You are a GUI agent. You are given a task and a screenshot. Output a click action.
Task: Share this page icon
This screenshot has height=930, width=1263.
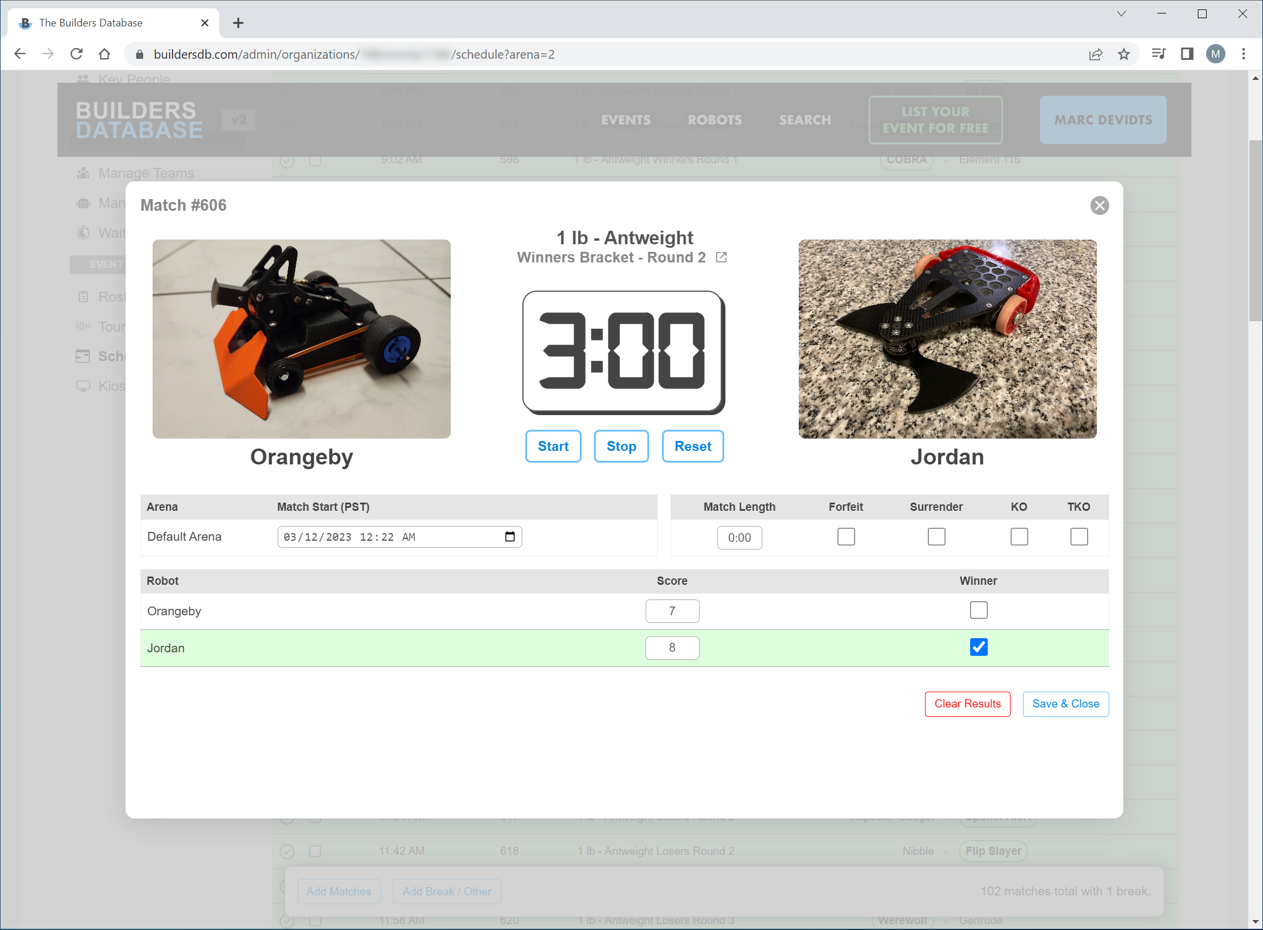pyautogui.click(x=1096, y=55)
